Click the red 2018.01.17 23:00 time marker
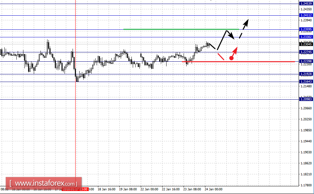The height and width of the screenshot is (194, 314). point(75,189)
